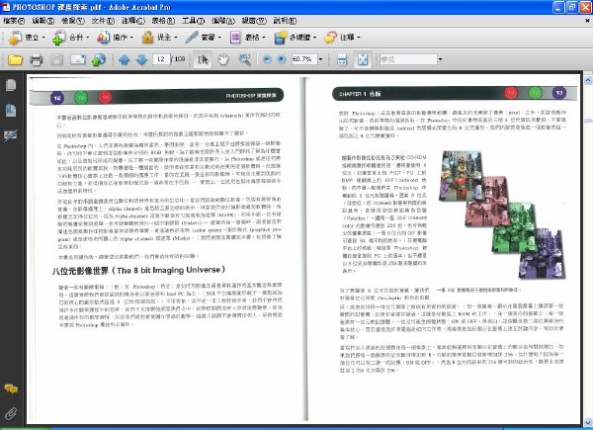Click the heading "The 8 bit Imaging Universe"
593x430 pixels.
tap(171, 270)
